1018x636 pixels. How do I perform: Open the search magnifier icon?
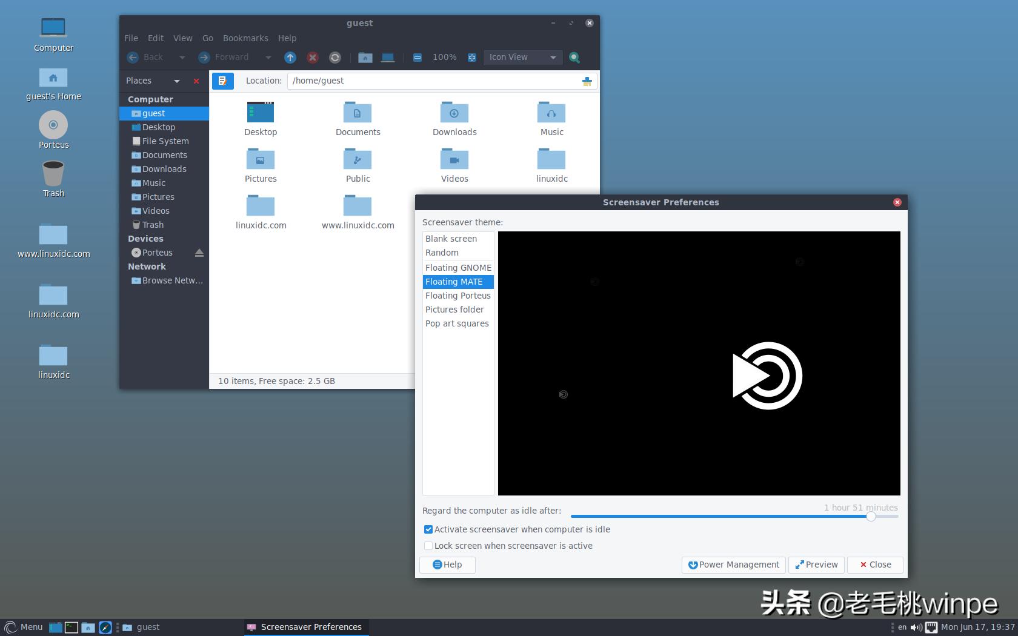(574, 58)
